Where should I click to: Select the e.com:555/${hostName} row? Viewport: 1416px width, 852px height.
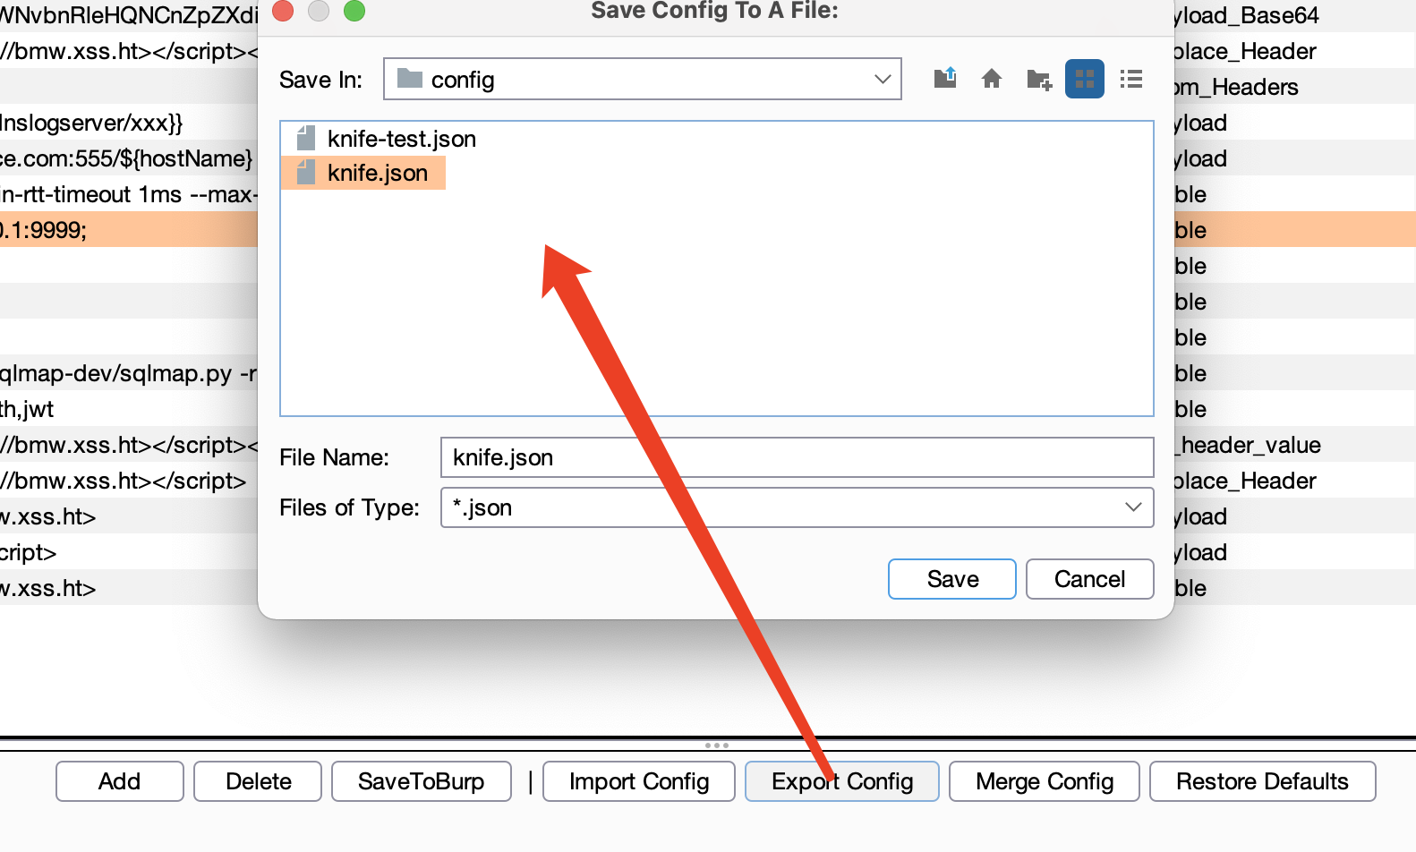pyautogui.click(x=129, y=158)
